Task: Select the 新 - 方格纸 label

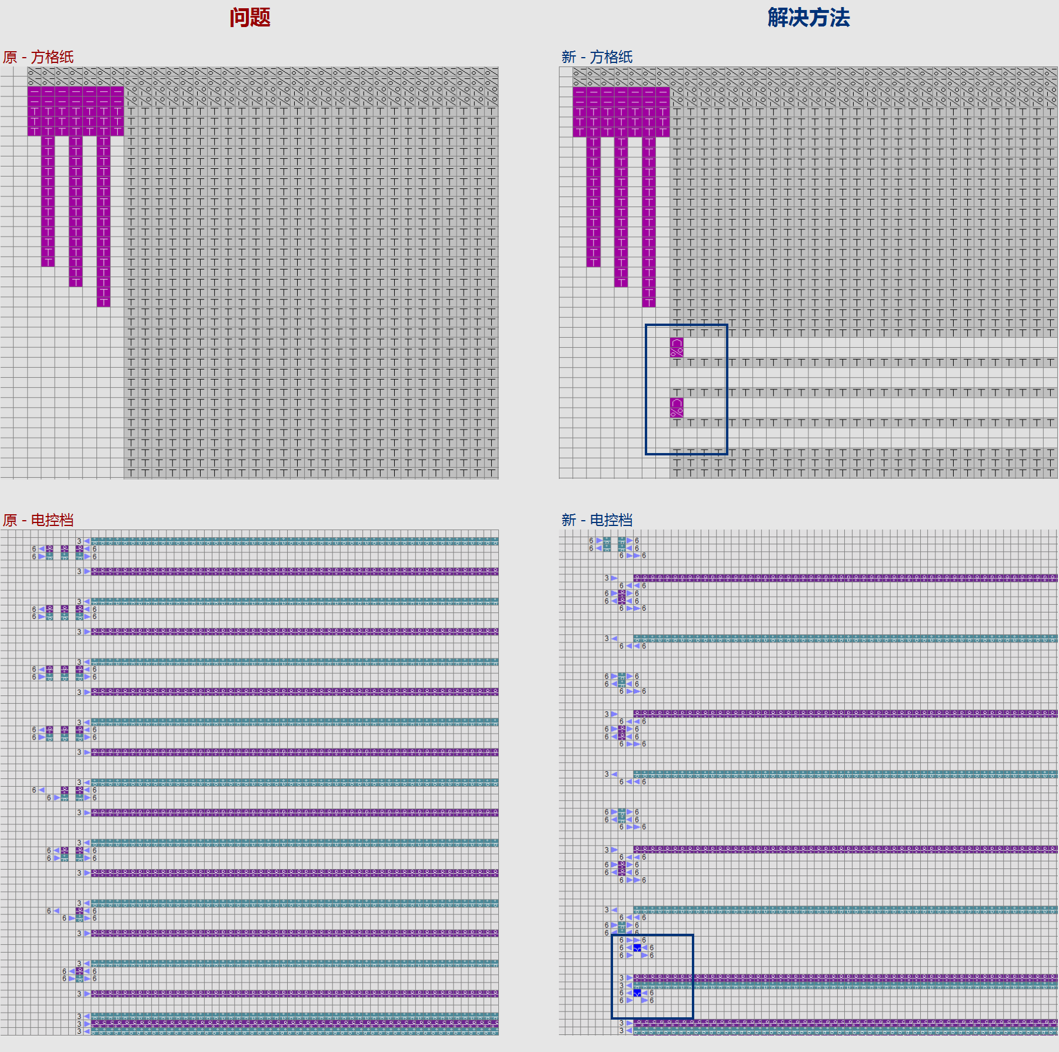Action: pos(597,57)
